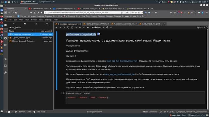Viewport: 209px width, 117px height.
Task: Open the file browser sidebar tab
Action: point(6,25)
